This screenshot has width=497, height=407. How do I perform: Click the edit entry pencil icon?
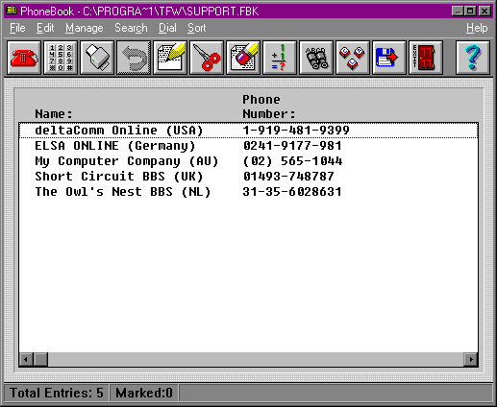point(170,58)
